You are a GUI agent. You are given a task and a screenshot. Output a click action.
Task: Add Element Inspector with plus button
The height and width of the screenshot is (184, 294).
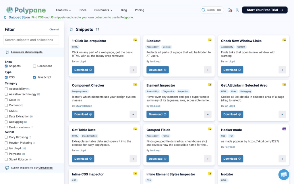coord(208,114)
